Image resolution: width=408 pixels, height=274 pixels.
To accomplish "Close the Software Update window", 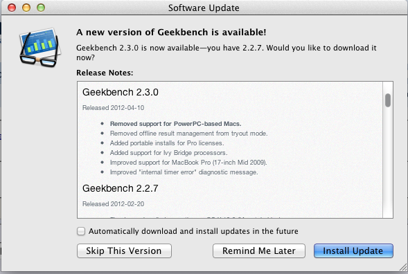I will pos(12,8).
